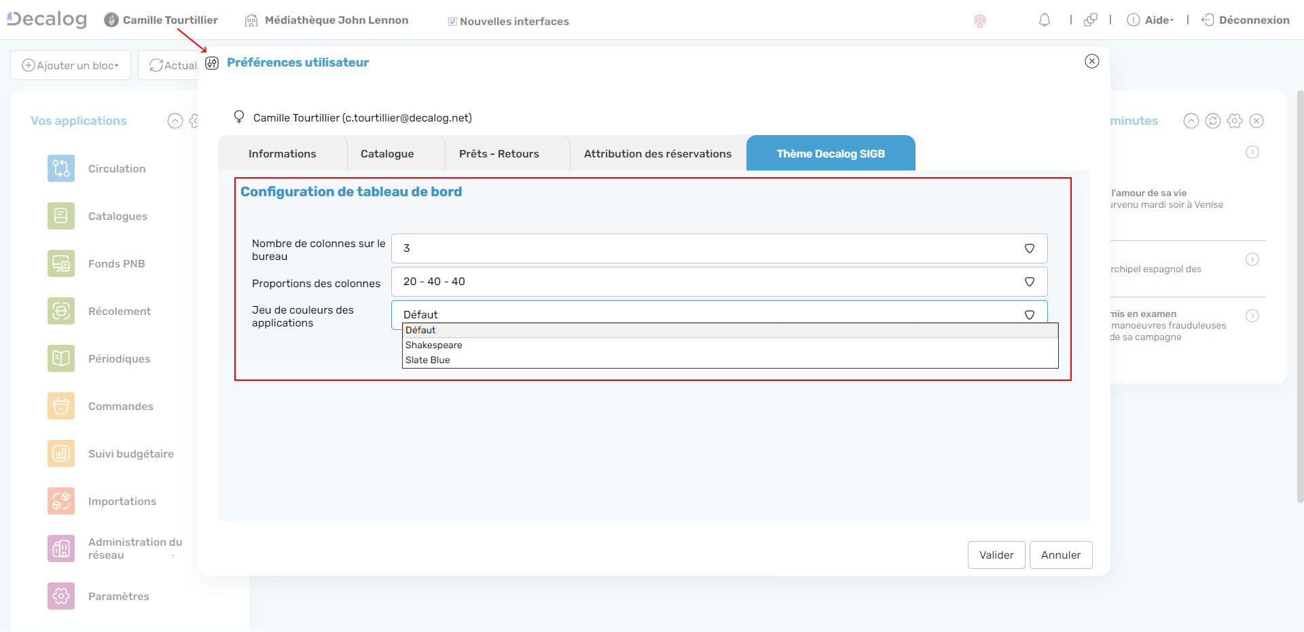
Task: Open the Proportions des colonnes dropdown
Action: pyautogui.click(x=719, y=282)
